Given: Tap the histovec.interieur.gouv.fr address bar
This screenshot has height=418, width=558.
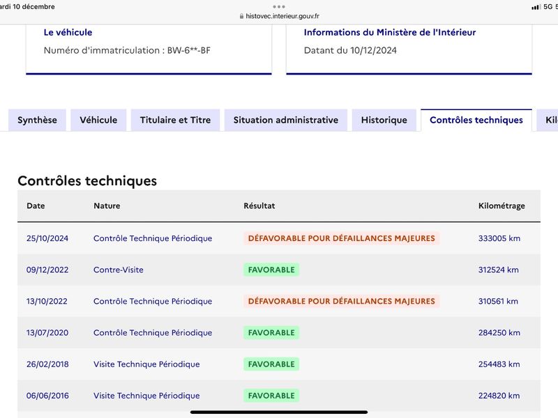Looking at the screenshot, I should (x=280, y=16).
